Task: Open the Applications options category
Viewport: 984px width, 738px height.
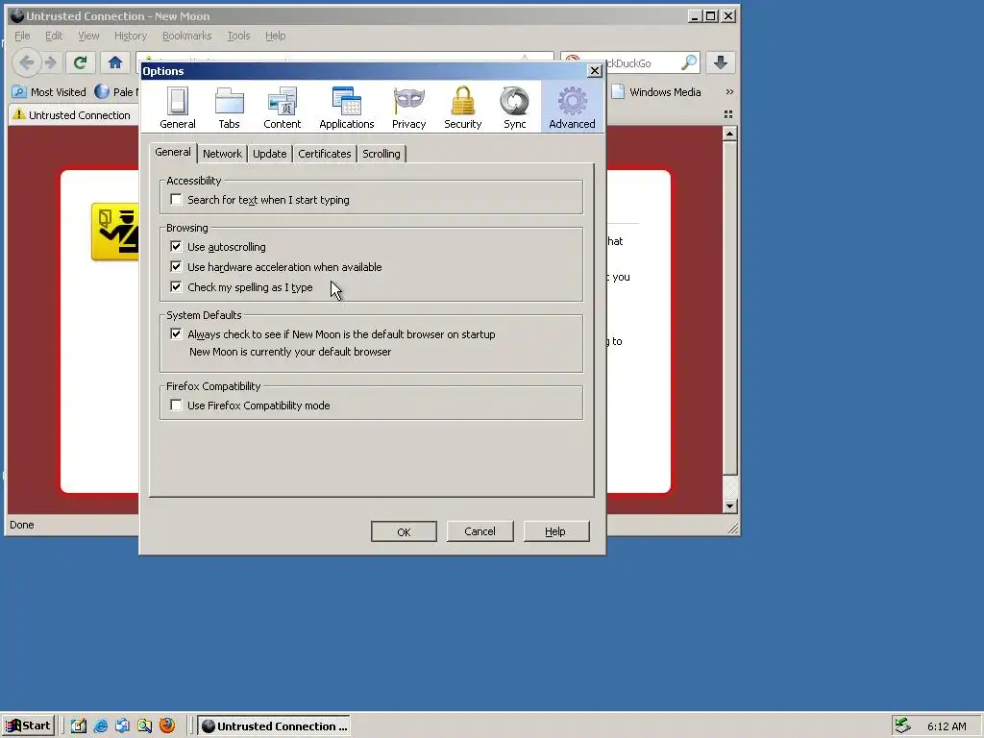Action: tap(346, 108)
